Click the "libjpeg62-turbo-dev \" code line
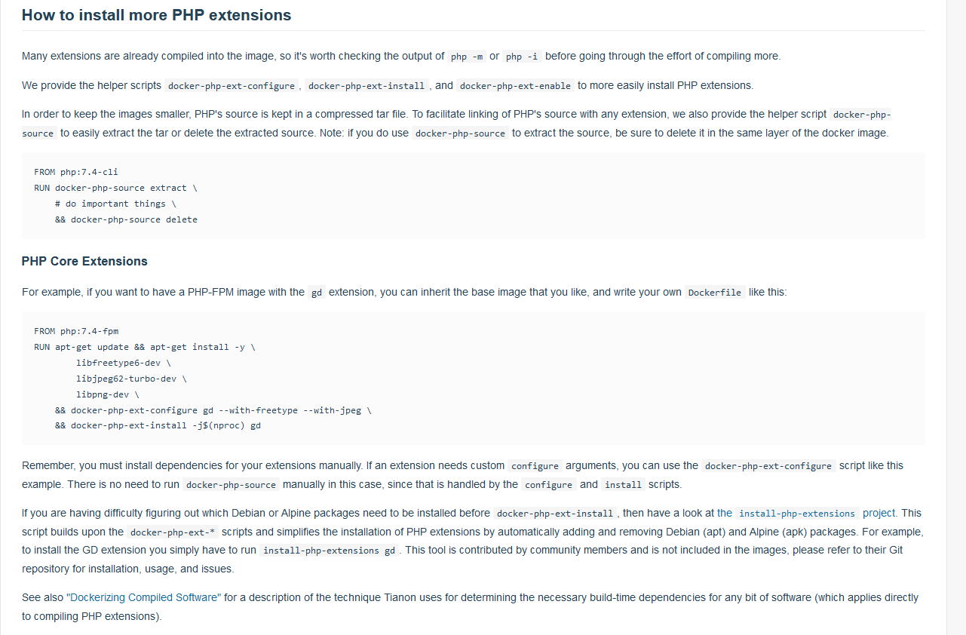 (x=131, y=379)
